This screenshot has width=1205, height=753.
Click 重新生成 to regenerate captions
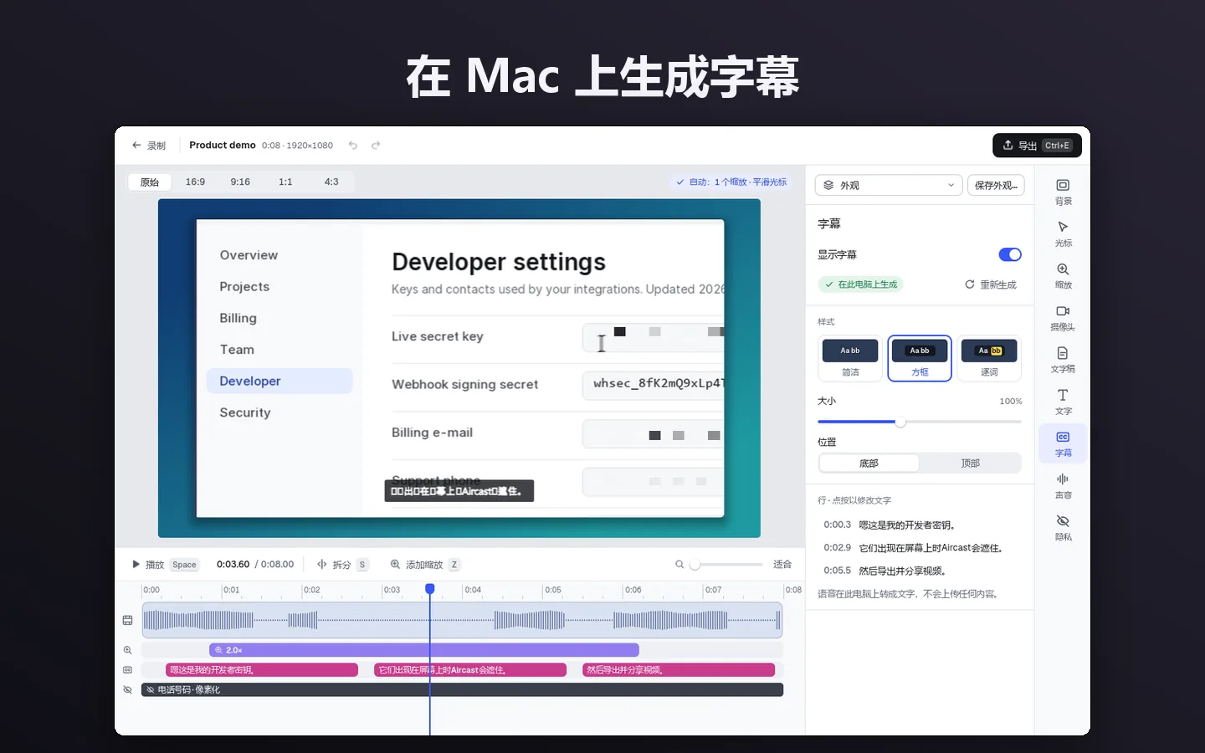coord(991,284)
